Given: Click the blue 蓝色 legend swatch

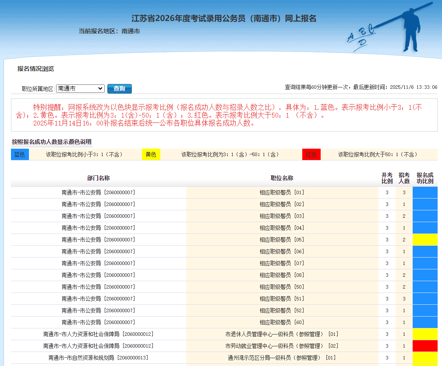Looking at the screenshot, I should point(20,154).
